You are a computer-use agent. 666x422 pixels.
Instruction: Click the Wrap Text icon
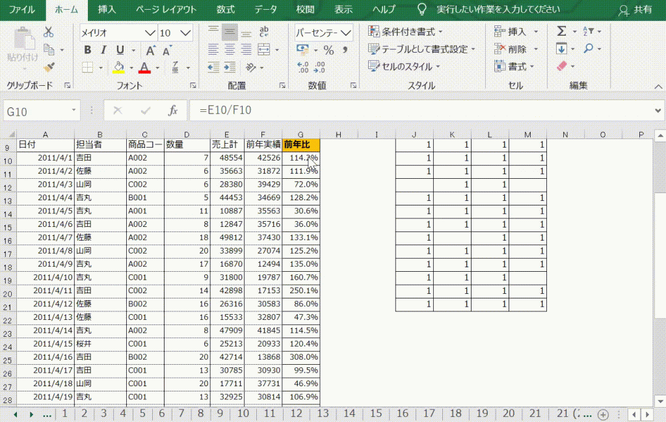265,31
